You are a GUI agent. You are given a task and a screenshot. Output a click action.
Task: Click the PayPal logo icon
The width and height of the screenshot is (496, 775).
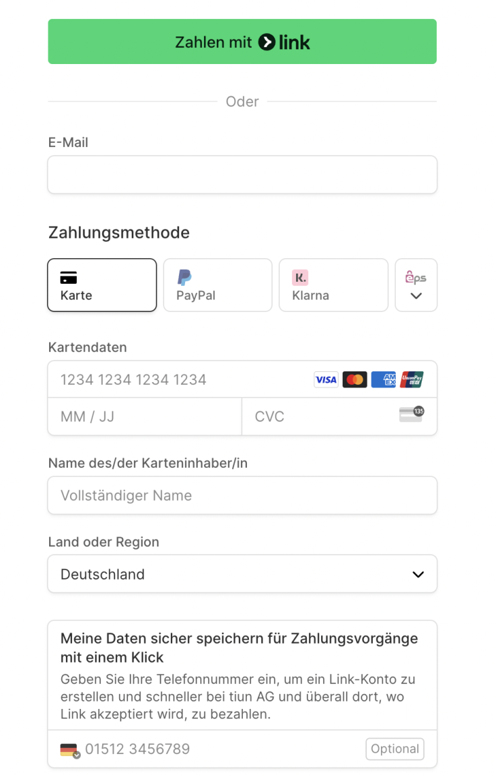(x=184, y=277)
